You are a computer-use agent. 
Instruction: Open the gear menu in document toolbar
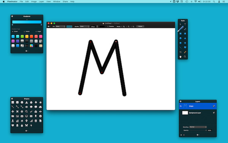pos(49,26)
